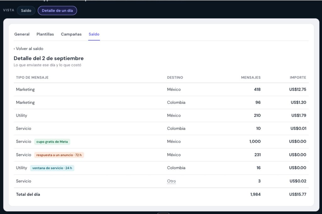Click Servicio label in the Otro row
Image resolution: width=322 pixels, height=214 pixels.
pyautogui.click(x=24, y=181)
